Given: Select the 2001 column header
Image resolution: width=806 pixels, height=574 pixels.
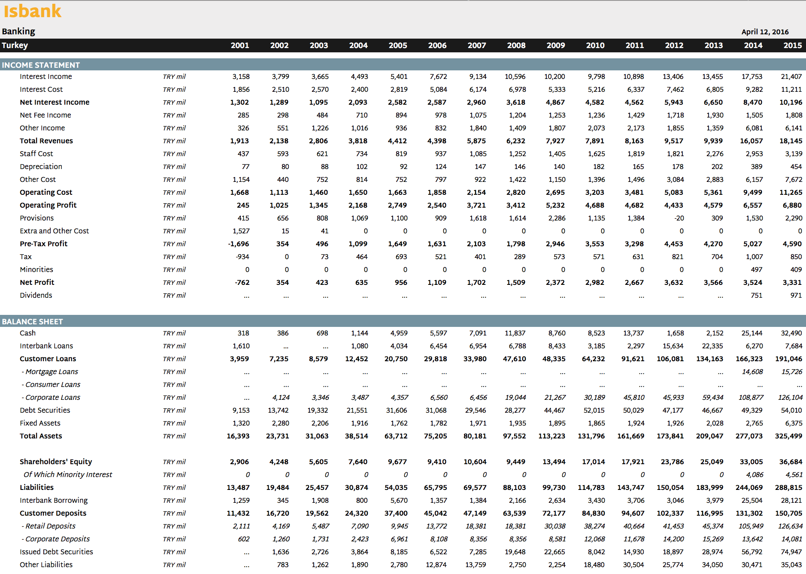Looking at the screenshot, I should 240,45.
